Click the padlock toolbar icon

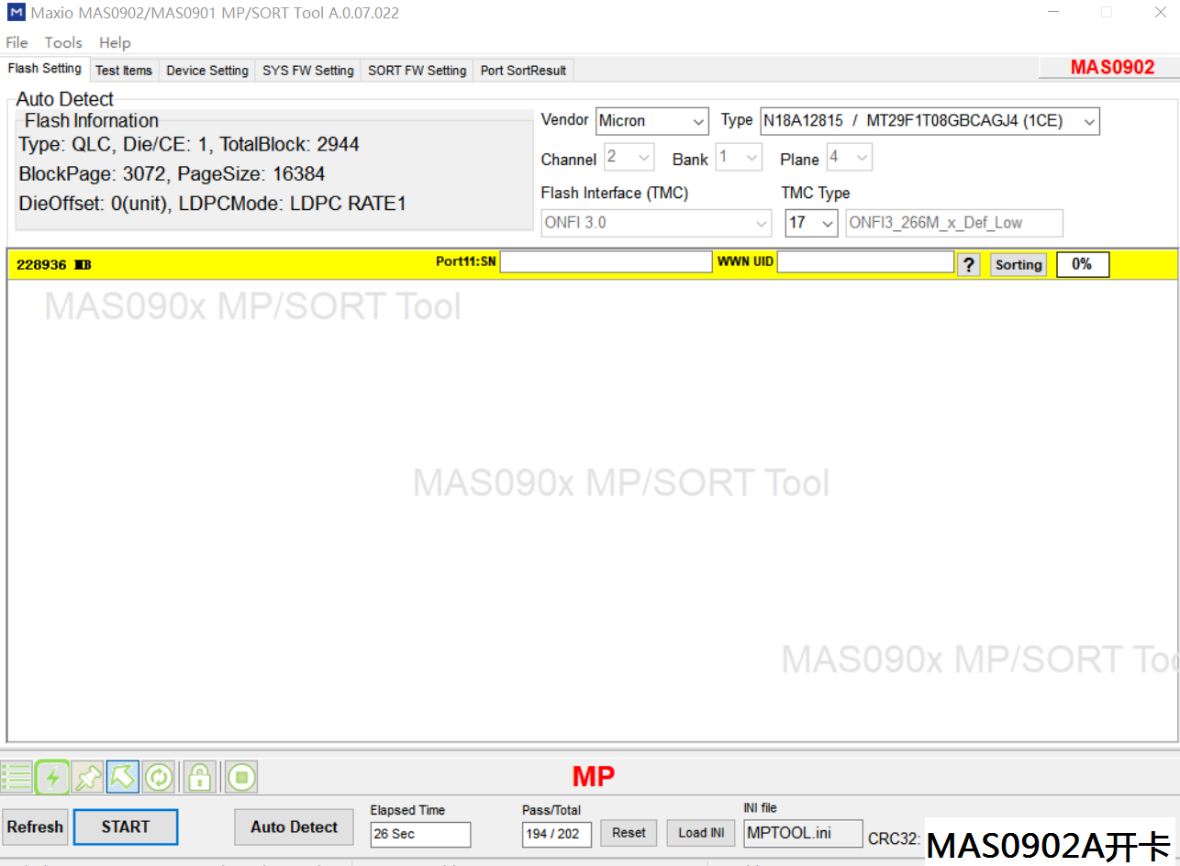(x=199, y=777)
